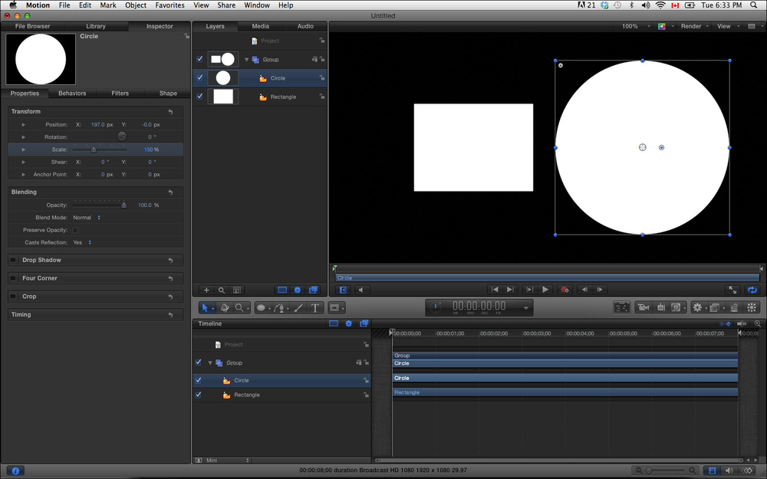Image resolution: width=767 pixels, height=479 pixels.
Task: Open the Library pane
Action: [x=96, y=26]
